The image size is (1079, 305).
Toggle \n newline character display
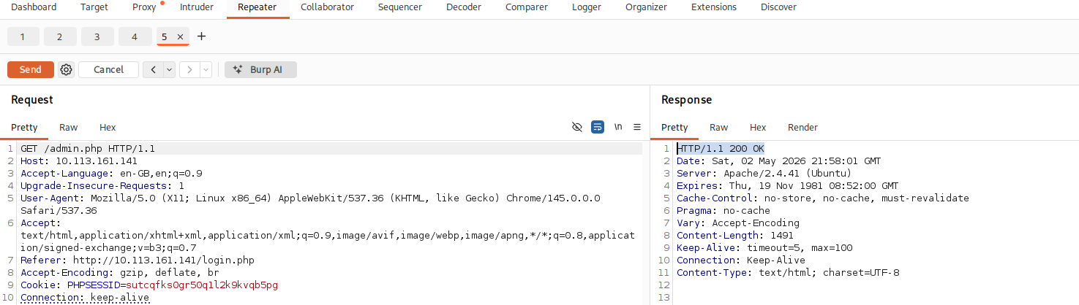[x=618, y=127]
